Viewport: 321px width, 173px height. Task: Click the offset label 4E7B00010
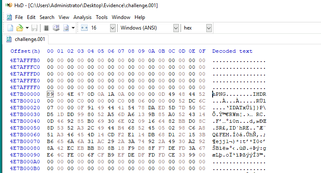[x=25, y=101]
